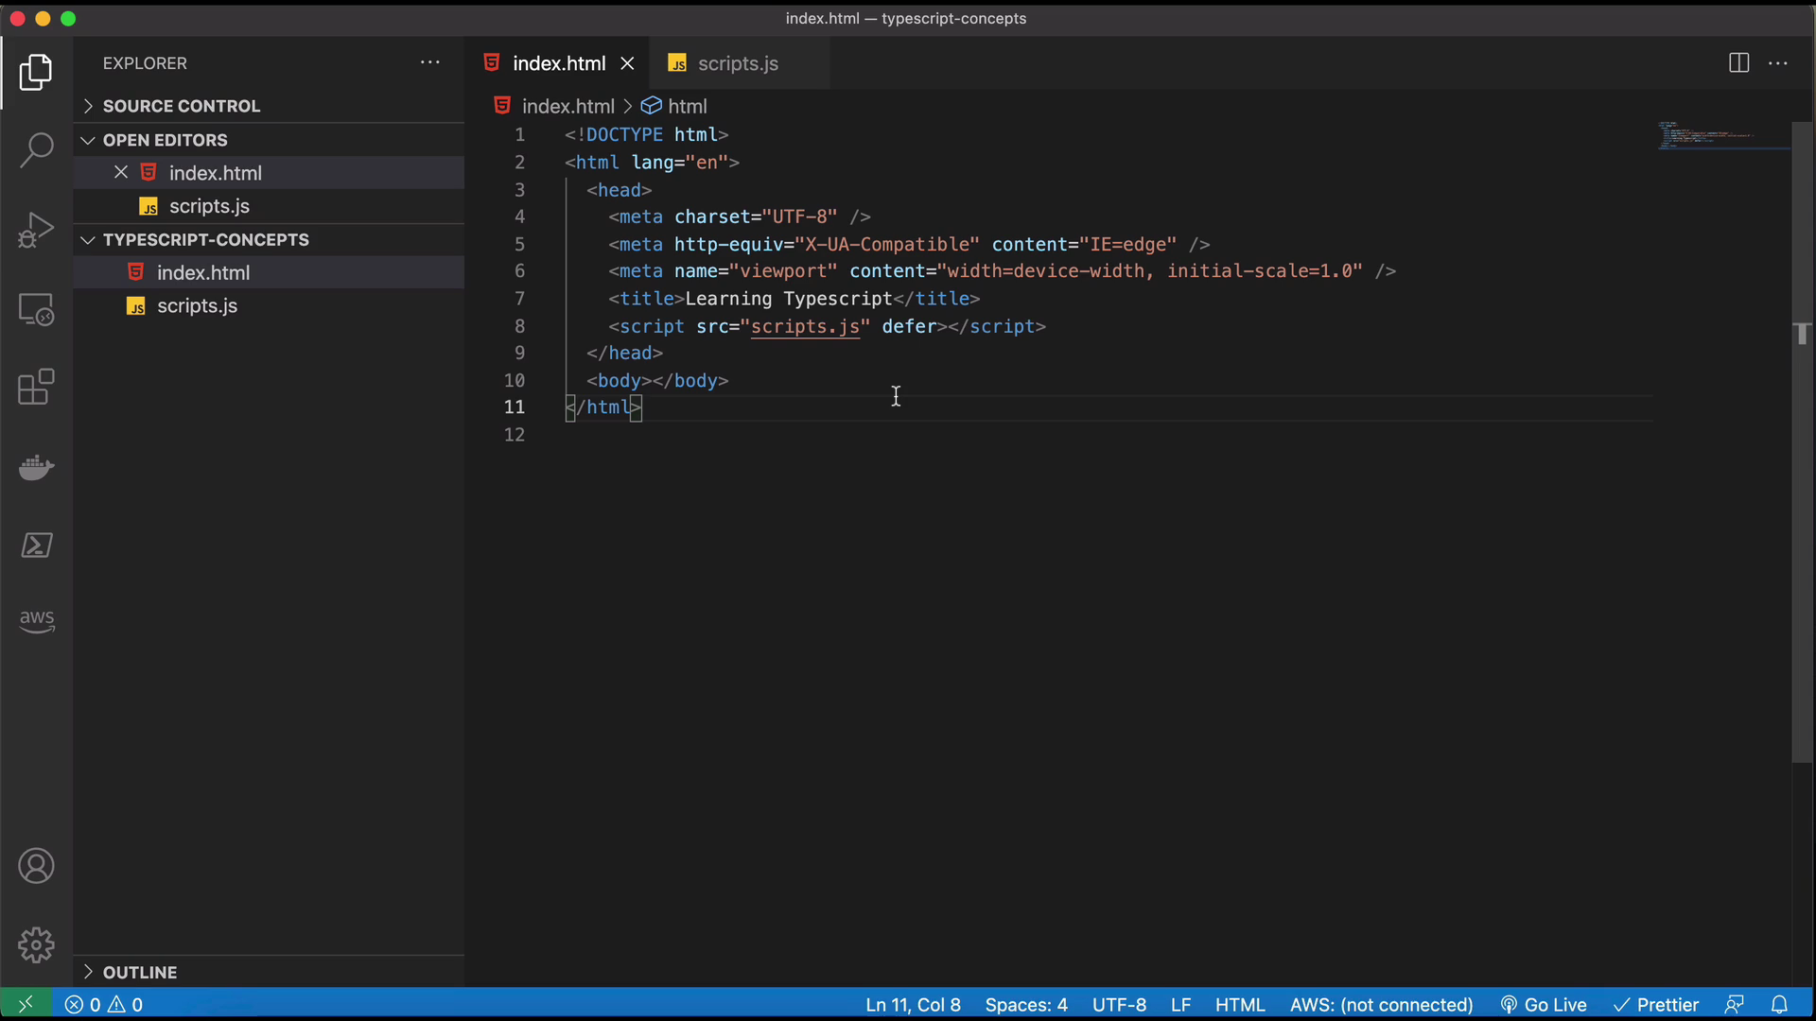
Task: Click the LF end-of-line indicator
Action: click(1180, 1005)
